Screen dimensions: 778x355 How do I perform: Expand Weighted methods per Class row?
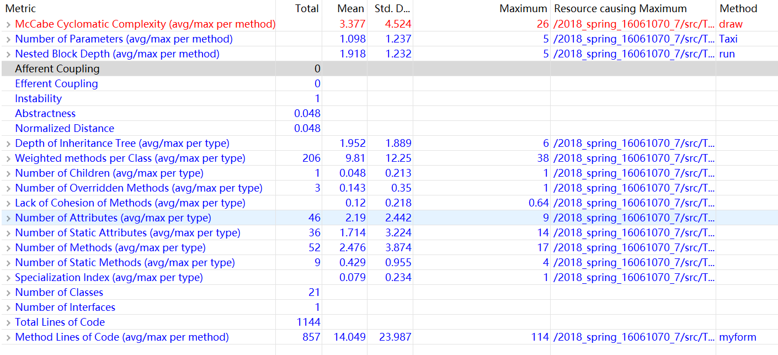tap(8, 158)
